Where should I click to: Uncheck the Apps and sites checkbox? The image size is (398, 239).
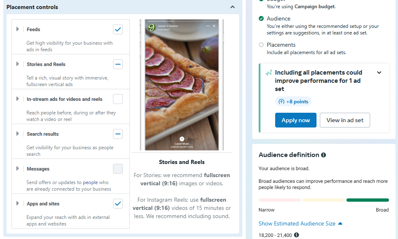118,204
